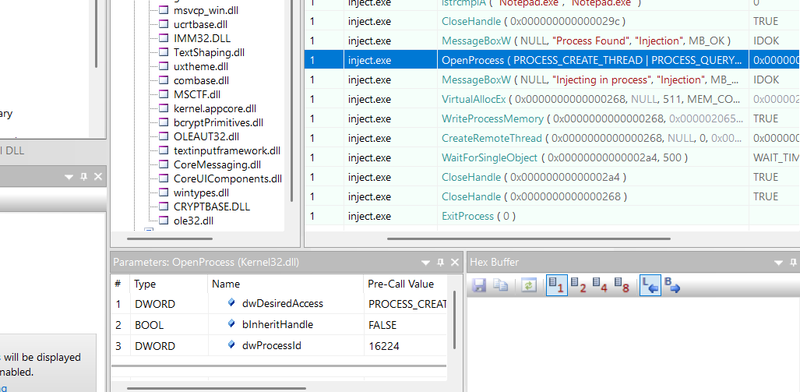Pin the Parameters: OpenProcess panel
Image resolution: width=800 pixels, height=392 pixels.
click(x=440, y=262)
